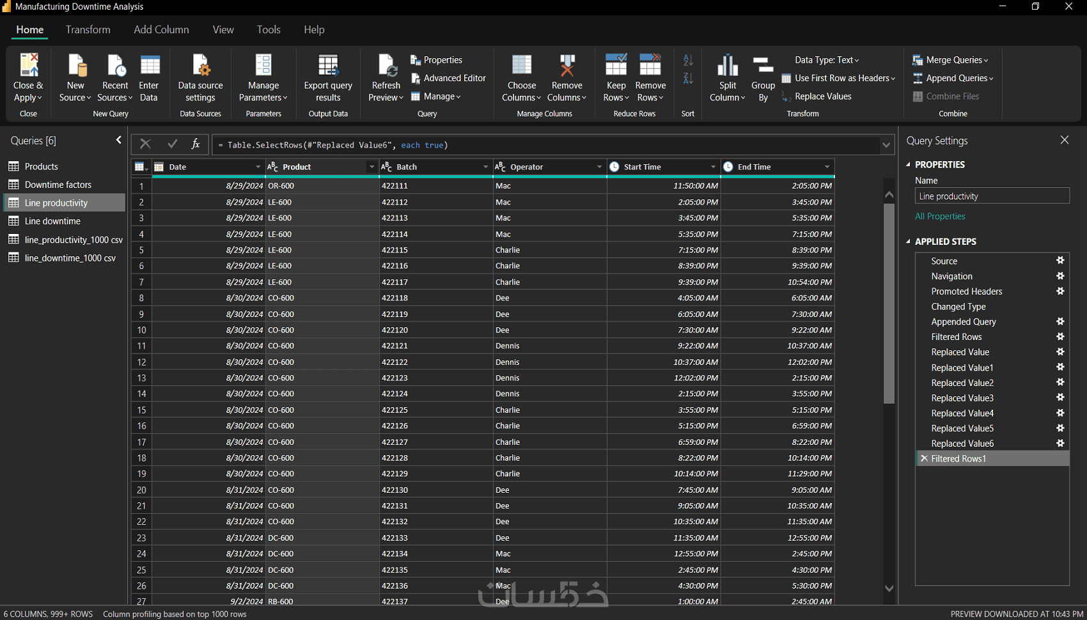Click Replace Values
The height and width of the screenshot is (620, 1087).
click(817, 97)
